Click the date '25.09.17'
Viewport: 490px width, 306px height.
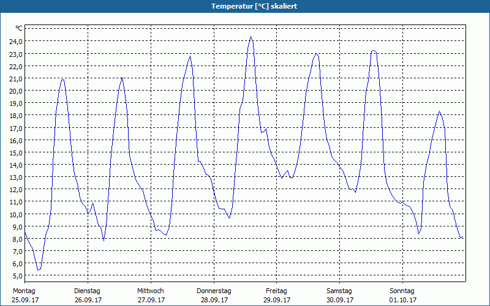tap(25, 300)
